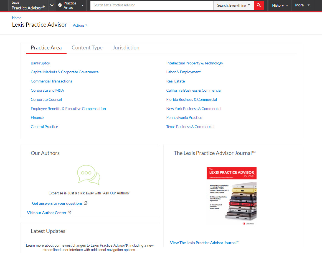Open the Real Estate practice area
Image resolution: width=322 pixels, height=253 pixels.
click(x=176, y=81)
